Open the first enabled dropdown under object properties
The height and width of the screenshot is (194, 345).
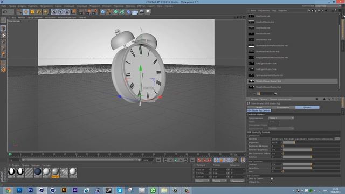[281, 118]
